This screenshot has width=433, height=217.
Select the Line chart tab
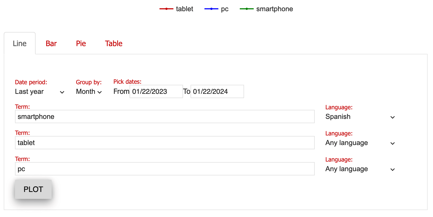pyautogui.click(x=20, y=43)
